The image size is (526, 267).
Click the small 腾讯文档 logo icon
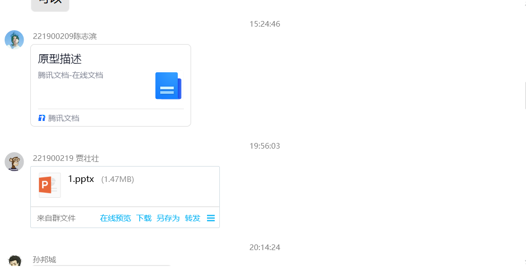(42, 118)
